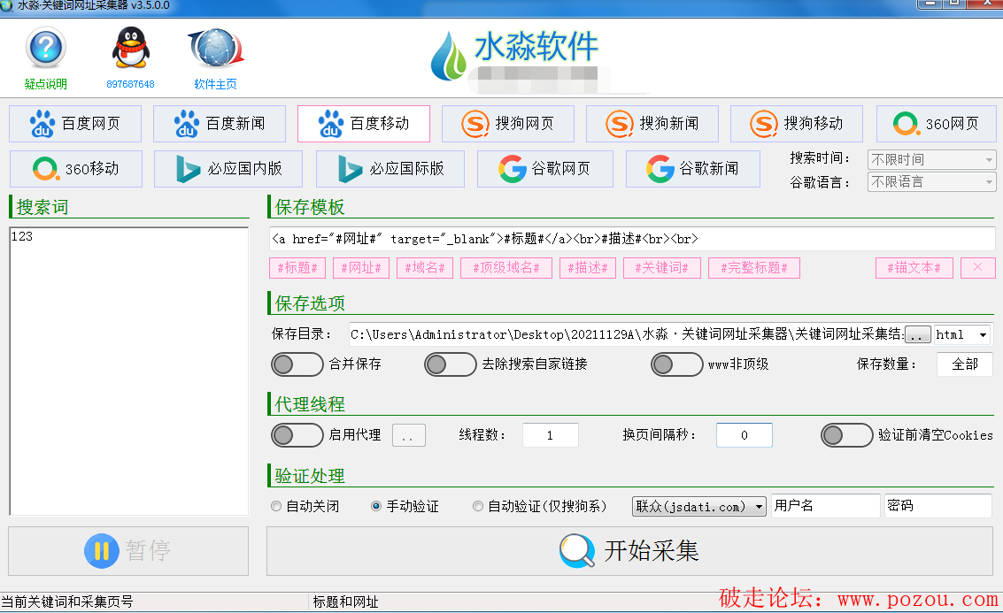Click the QQ penguin contact icon

click(x=130, y=48)
